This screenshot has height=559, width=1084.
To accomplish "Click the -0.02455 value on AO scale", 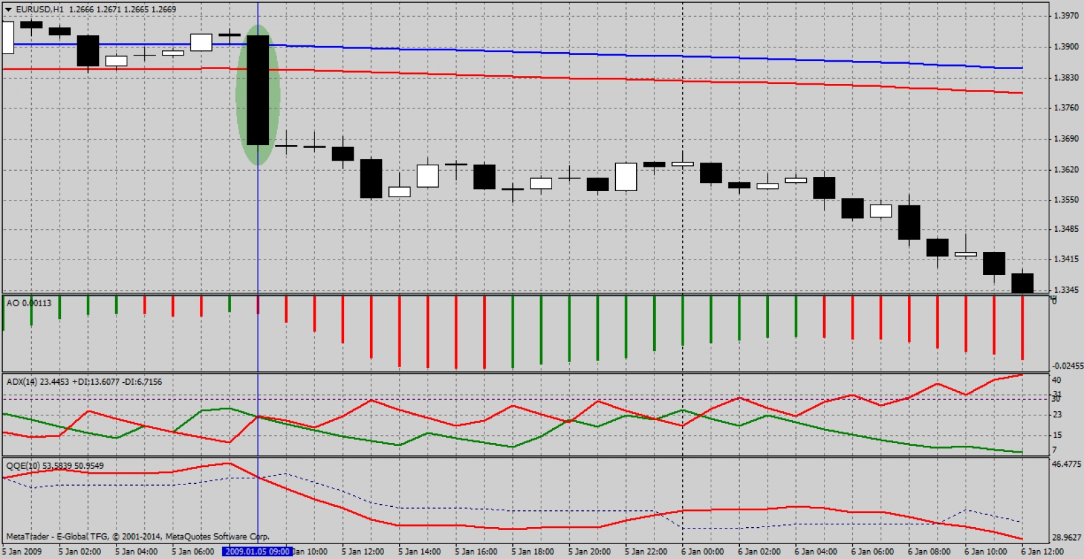I will coord(1067,366).
